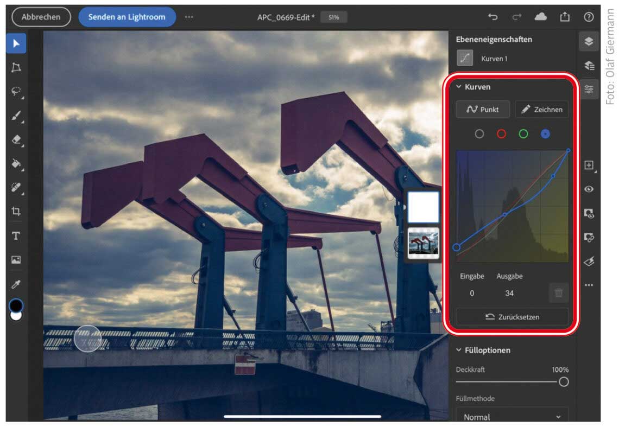The width and height of the screenshot is (619, 427).
Task: Switch to Zeichnen curve mode
Action: point(541,110)
